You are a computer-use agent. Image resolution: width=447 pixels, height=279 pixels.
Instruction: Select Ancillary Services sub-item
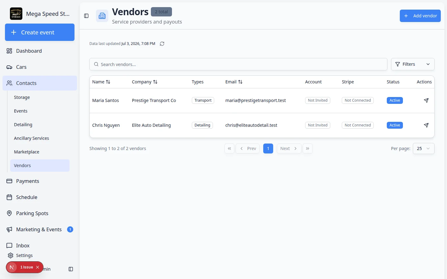[x=40, y=138]
